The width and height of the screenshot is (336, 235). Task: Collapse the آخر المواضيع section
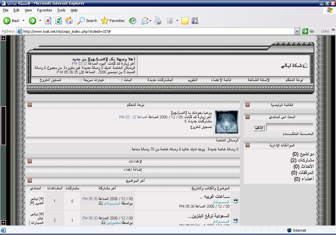[x=30, y=181]
